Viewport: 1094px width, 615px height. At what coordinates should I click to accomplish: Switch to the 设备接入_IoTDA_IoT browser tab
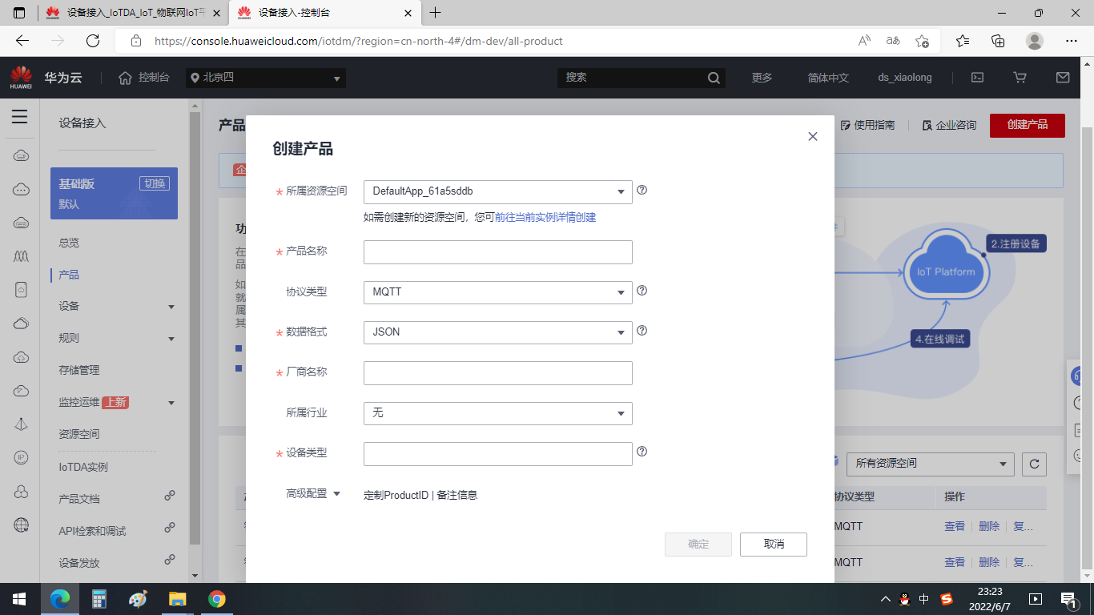tap(134, 13)
